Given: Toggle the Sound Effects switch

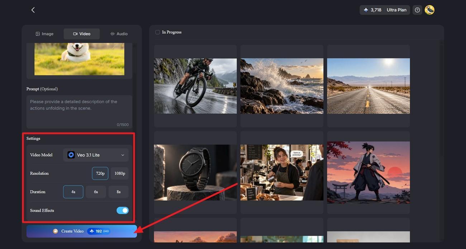Looking at the screenshot, I should 123,211.
